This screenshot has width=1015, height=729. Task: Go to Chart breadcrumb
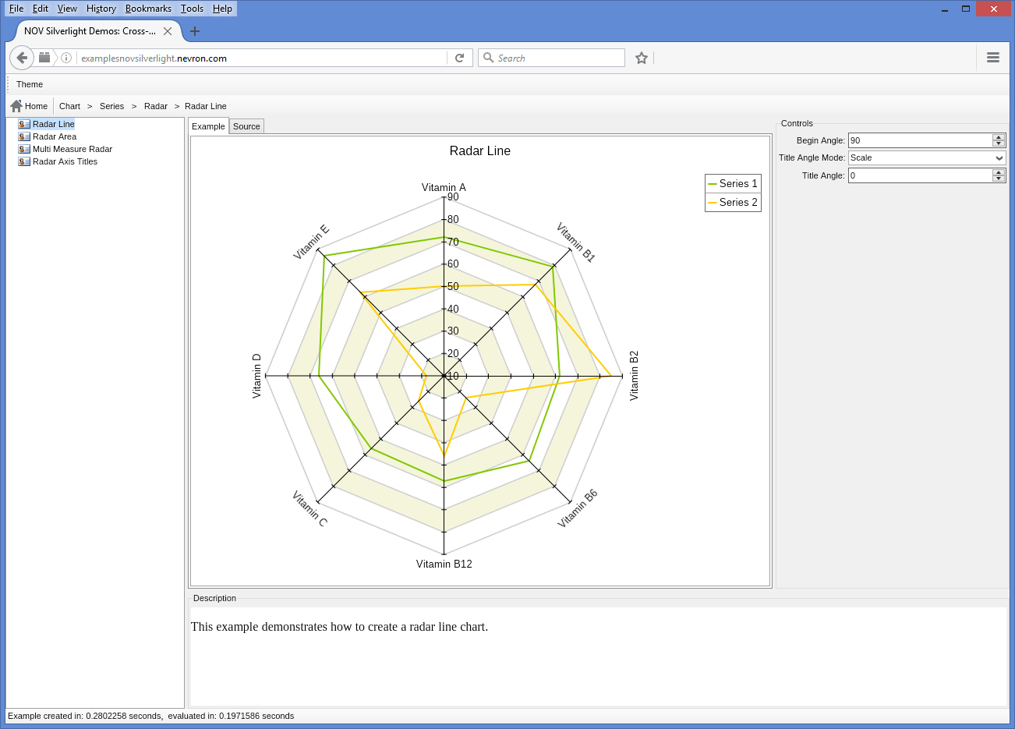tap(69, 106)
